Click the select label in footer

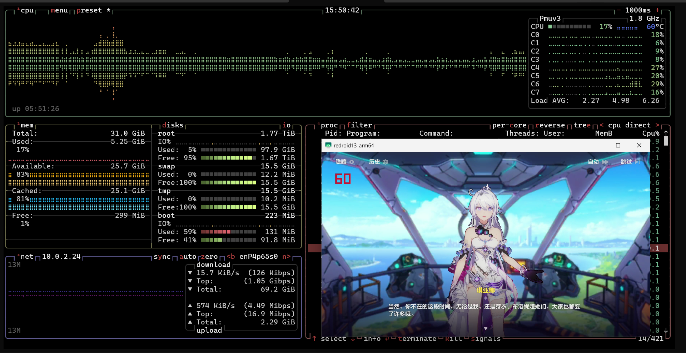(x=334, y=338)
